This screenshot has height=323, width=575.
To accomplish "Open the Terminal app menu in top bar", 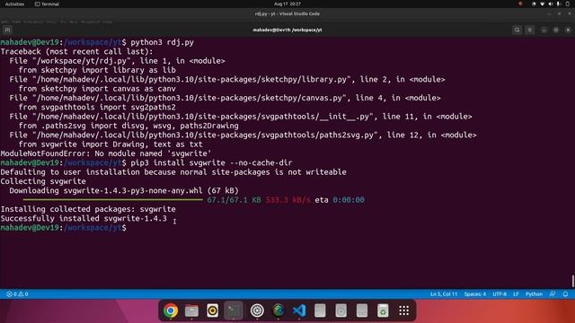I will click(x=47, y=4).
